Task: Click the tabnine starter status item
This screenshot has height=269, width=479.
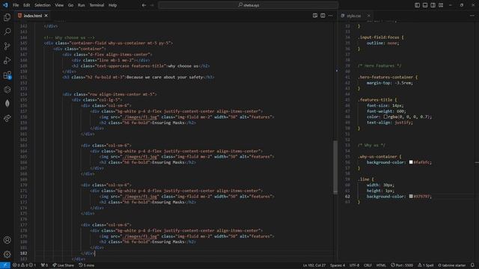Action: (452, 265)
